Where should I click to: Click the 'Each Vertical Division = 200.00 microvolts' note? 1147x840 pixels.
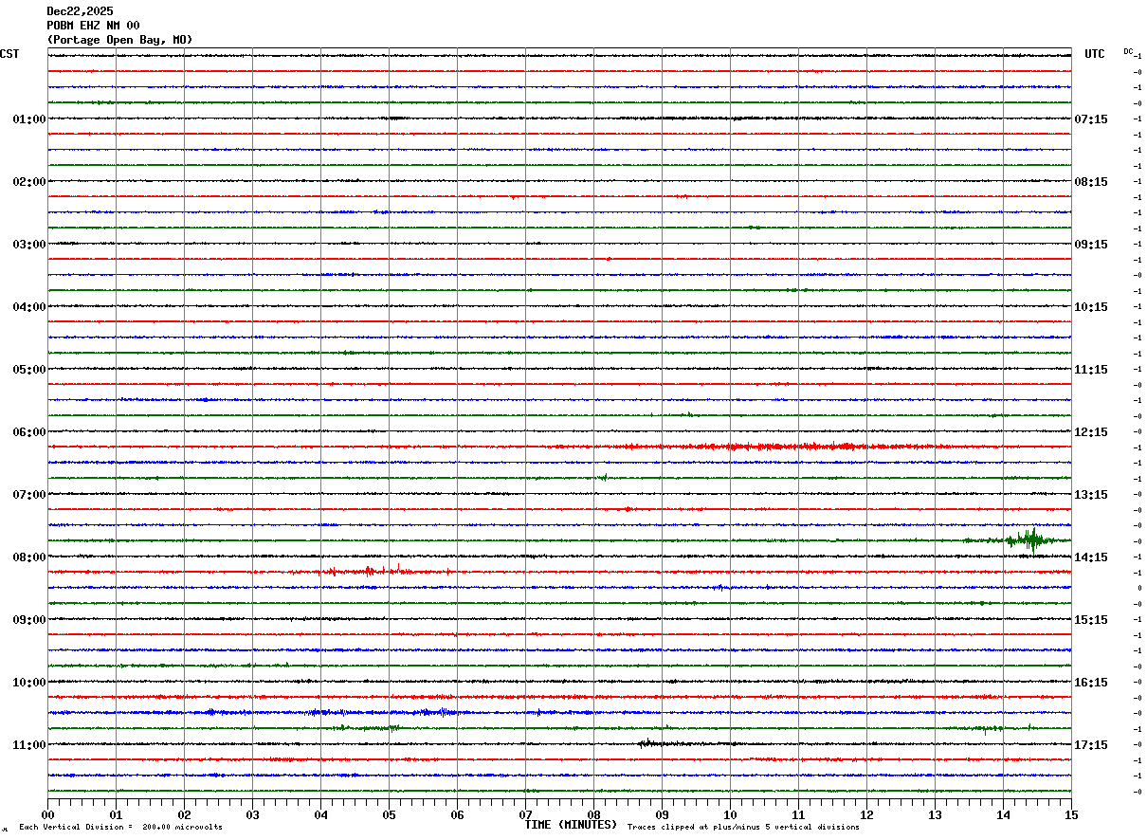[120, 828]
